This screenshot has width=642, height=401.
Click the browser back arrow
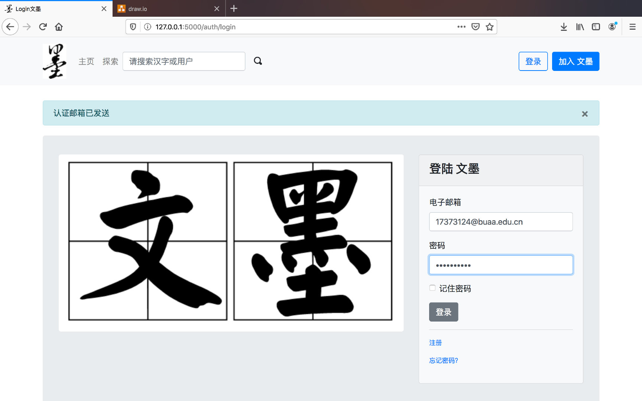[10, 27]
